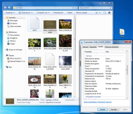Screen dimensions: 133x114
Task: Open the Documentos library
Action: (x=15, y=35)
